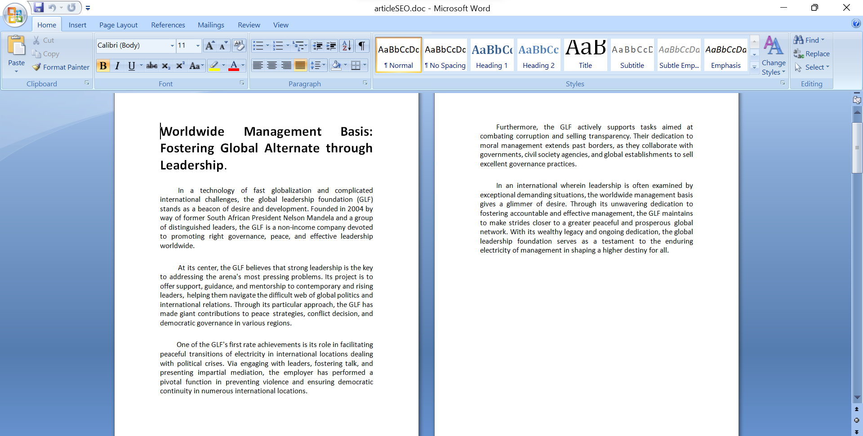Open the Mailings tab

coord(211,25)
